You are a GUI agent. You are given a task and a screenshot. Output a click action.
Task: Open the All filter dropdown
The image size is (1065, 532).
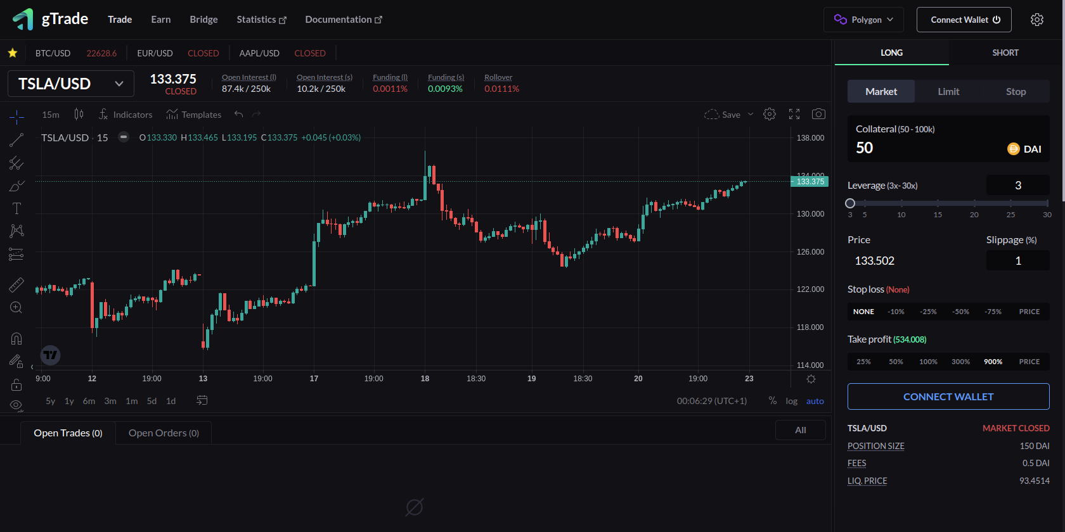click(801, 430)
